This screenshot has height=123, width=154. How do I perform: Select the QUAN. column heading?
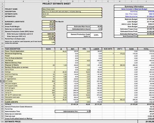point(48,49)
